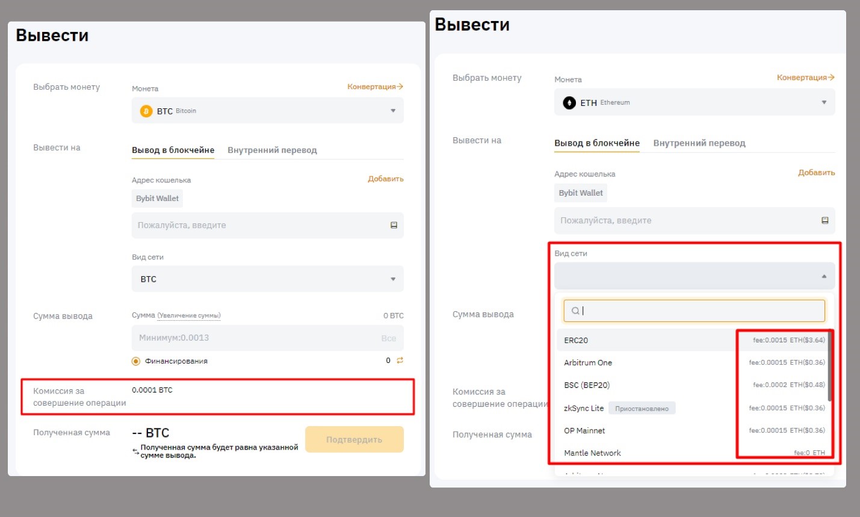Screen dimensions: 860x517
Task: Switch to Внутренний перевод tab in ETH panel
Action: click(699, 143)
